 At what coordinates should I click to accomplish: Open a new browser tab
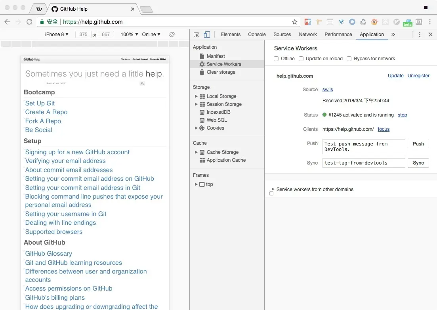[x=146, y=10]
